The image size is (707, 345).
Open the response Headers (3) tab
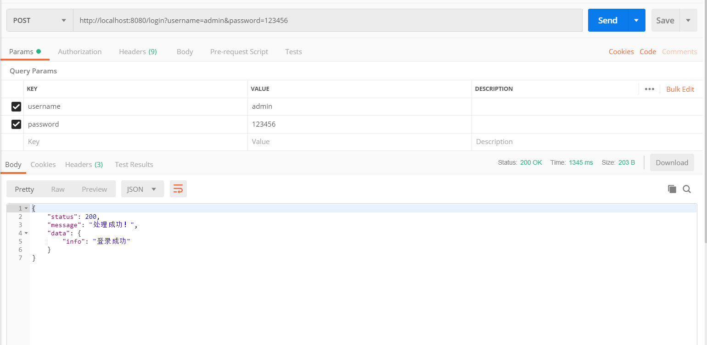coord(84,164)
